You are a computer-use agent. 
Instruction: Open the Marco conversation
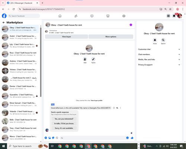pyautogui.click(x=20, y=137)
